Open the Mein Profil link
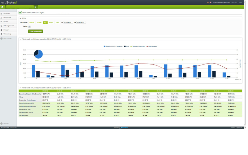Viewport: 248px width, 155px height. tap(234, 2)
